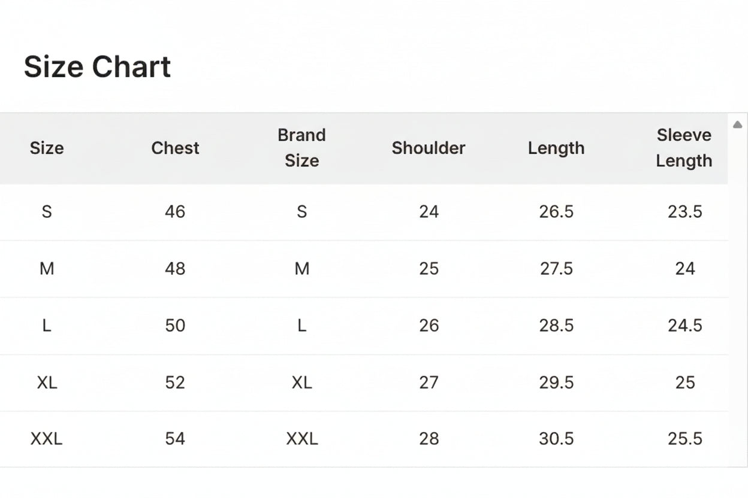Screen dimensions: 748x498
Task: Select chest value 46 in S row
Action: 175,211
